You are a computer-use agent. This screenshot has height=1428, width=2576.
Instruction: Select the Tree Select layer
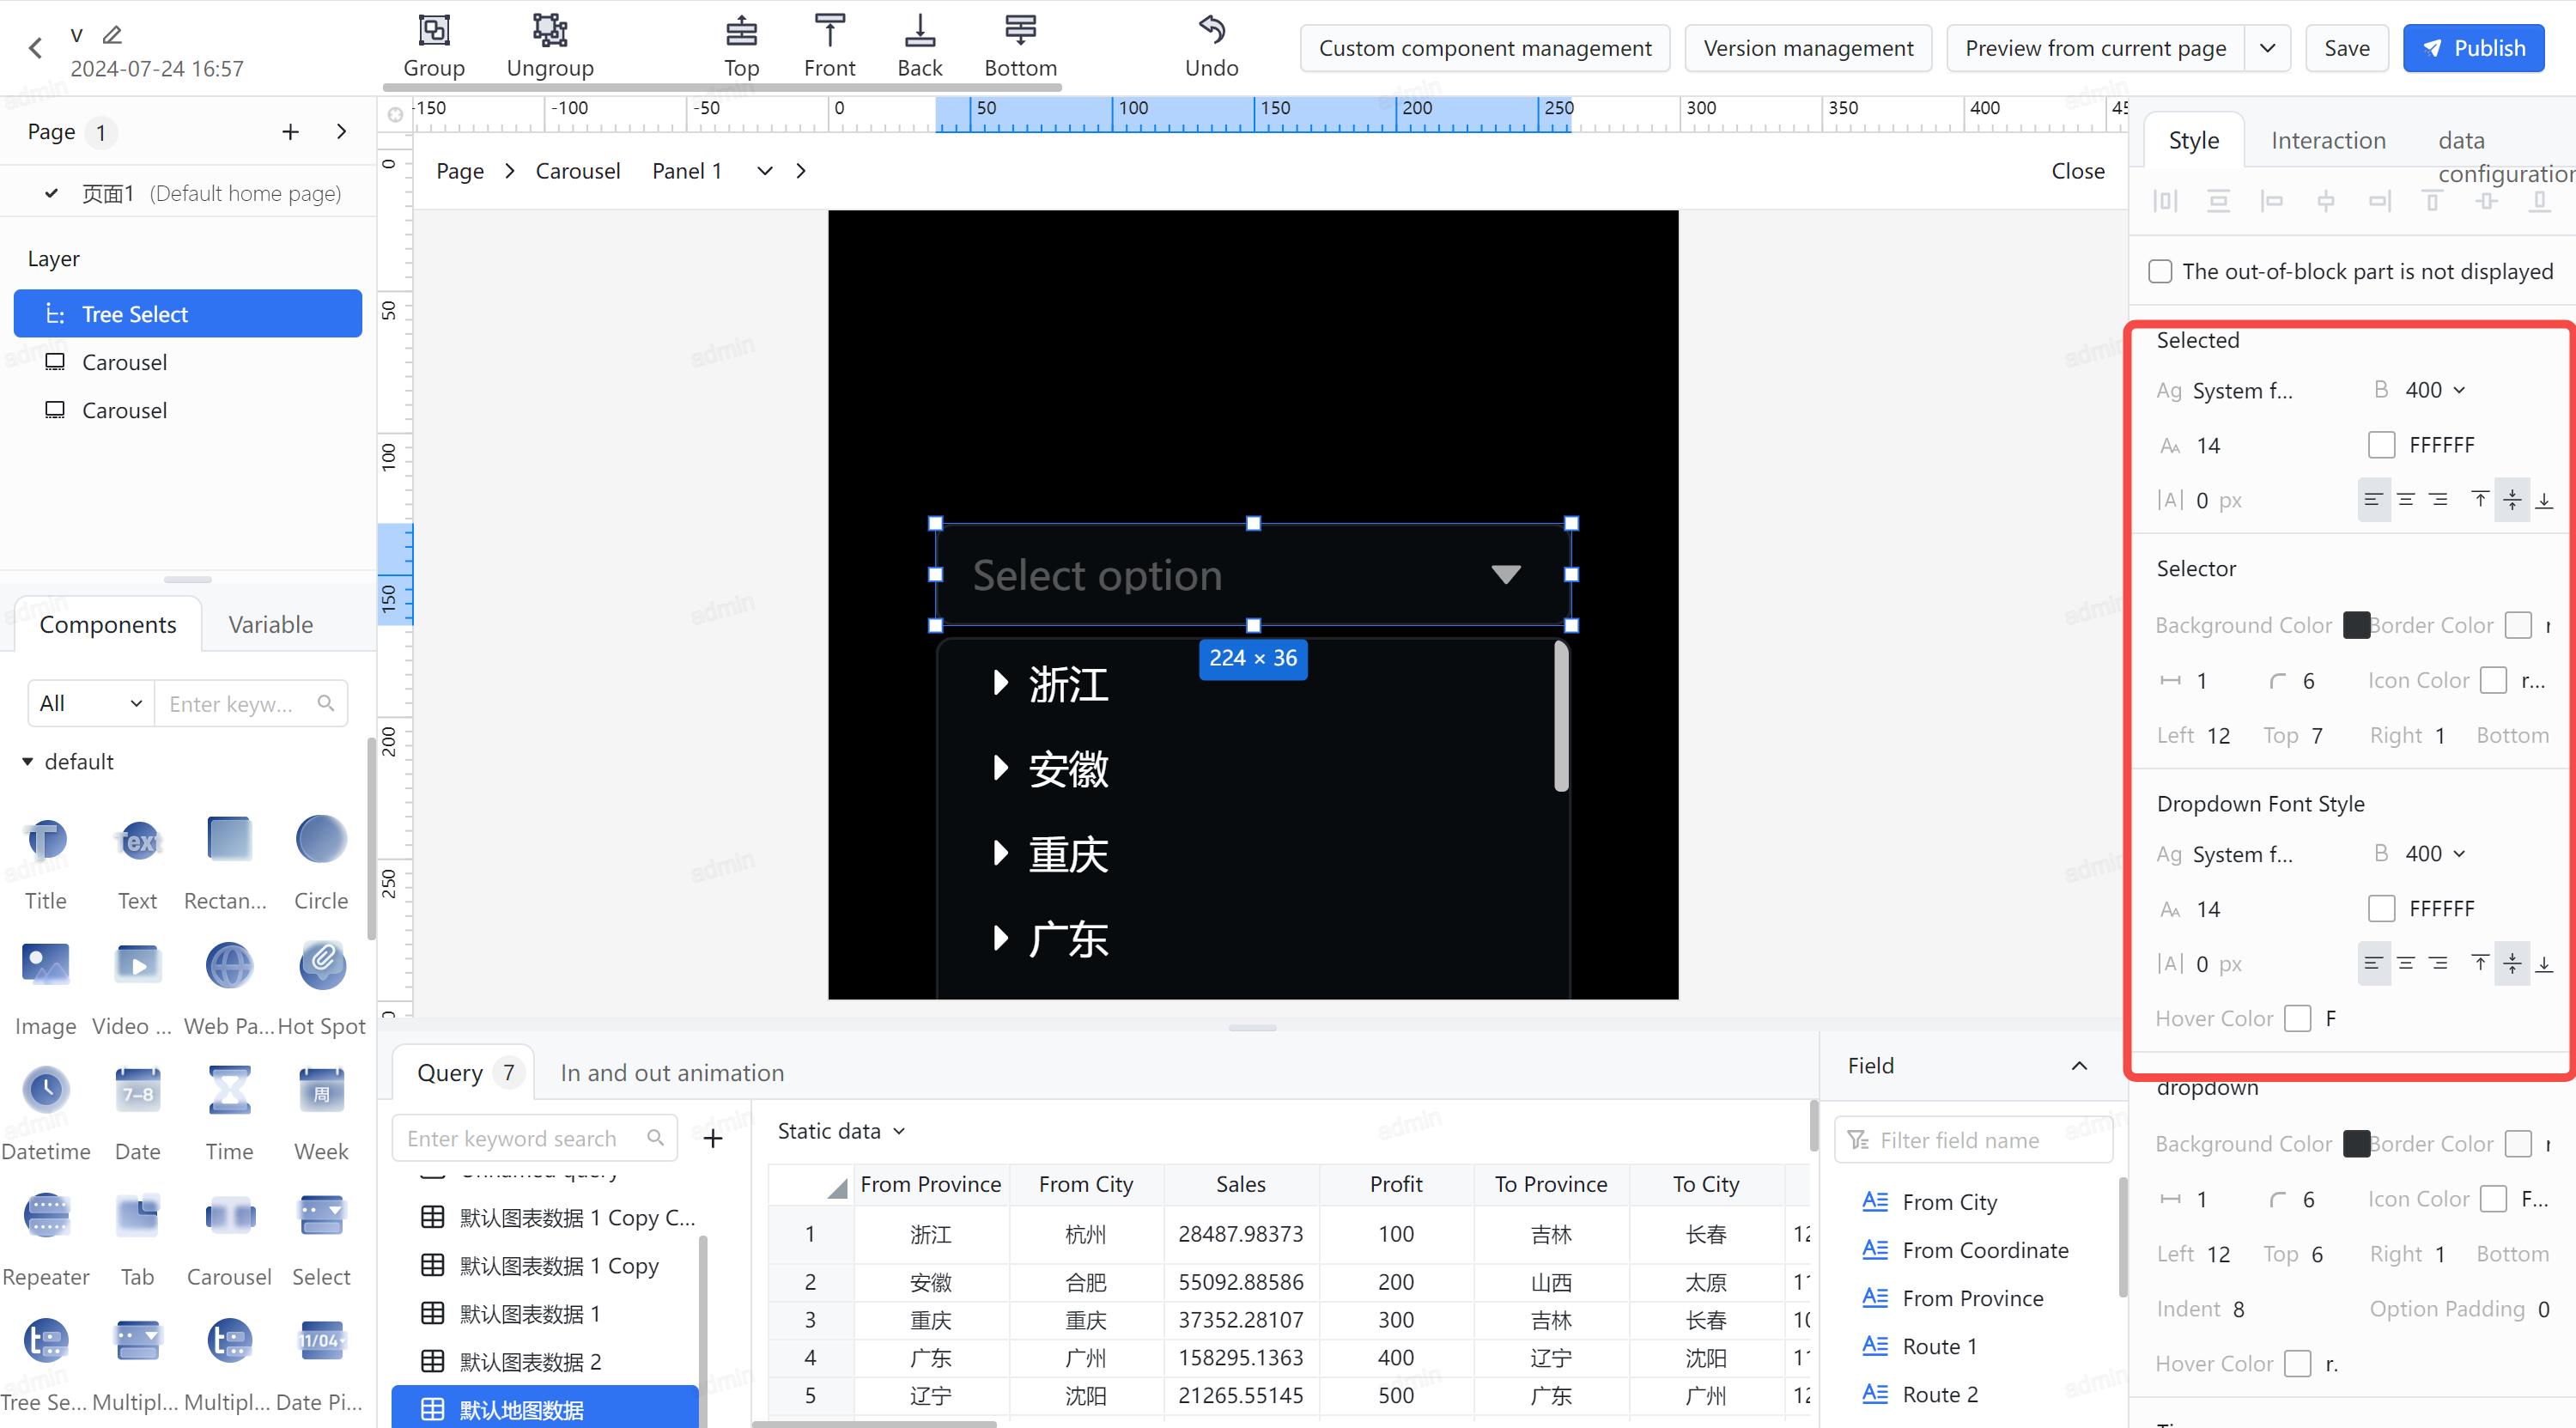click(188, 314)
